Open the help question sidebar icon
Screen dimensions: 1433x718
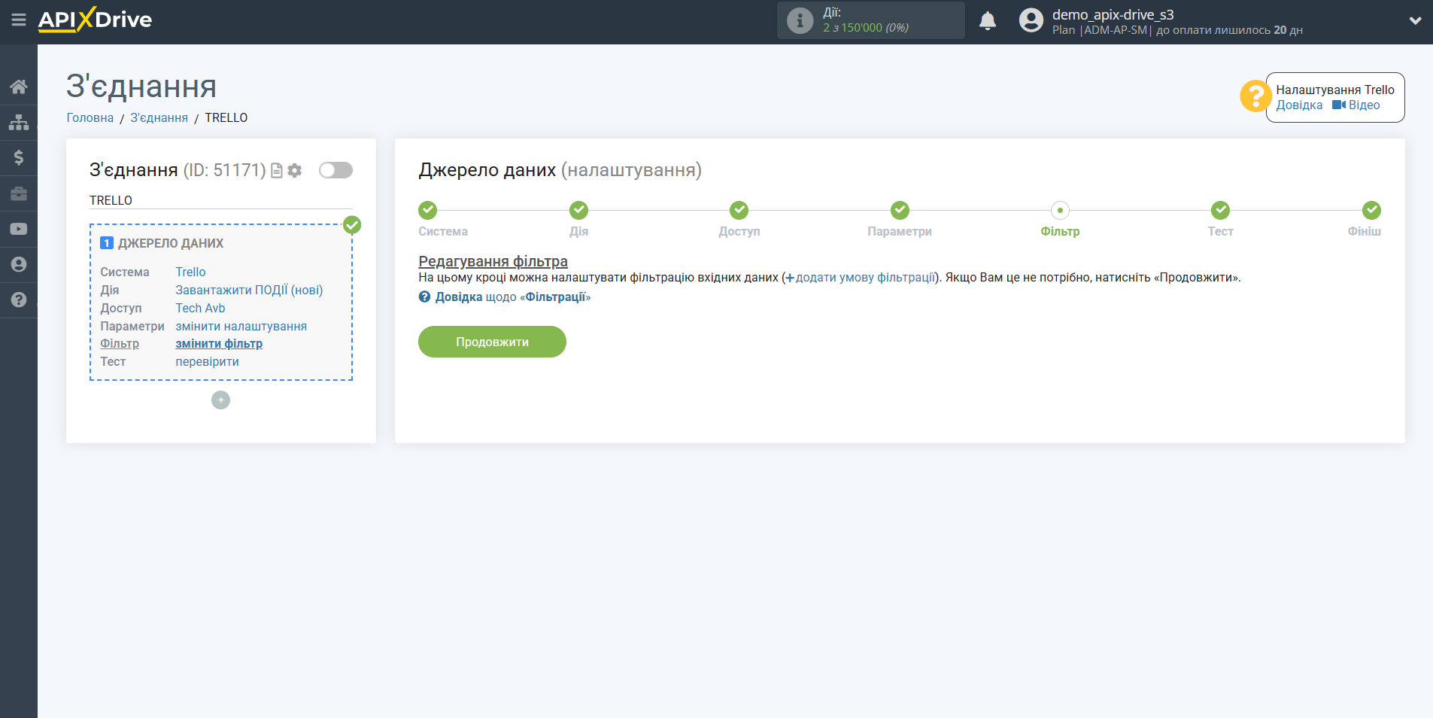point(19,300)
